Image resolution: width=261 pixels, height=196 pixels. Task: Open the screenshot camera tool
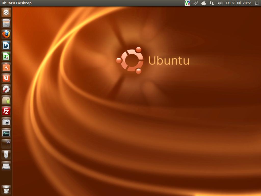click(6, 122)
